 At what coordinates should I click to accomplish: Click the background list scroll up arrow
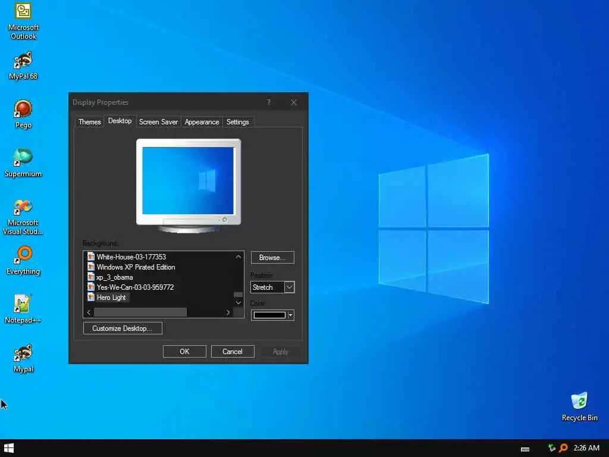(238, 257)
